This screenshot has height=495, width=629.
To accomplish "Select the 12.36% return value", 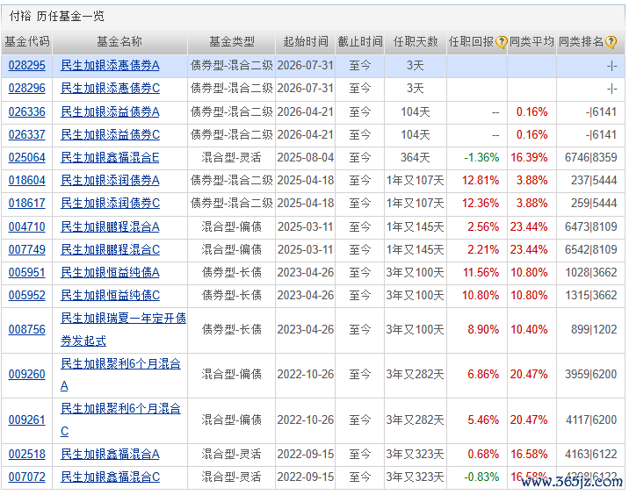I will pos(481,204).
